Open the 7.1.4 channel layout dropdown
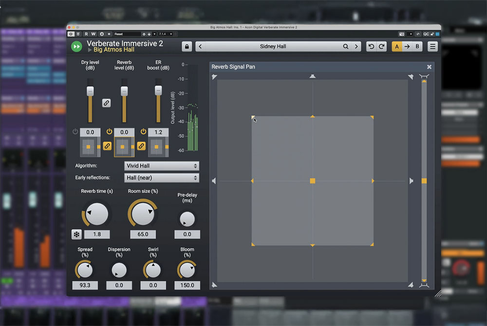Image resolution: width=487 pixels, height=326 pixels. click(166, 34)
